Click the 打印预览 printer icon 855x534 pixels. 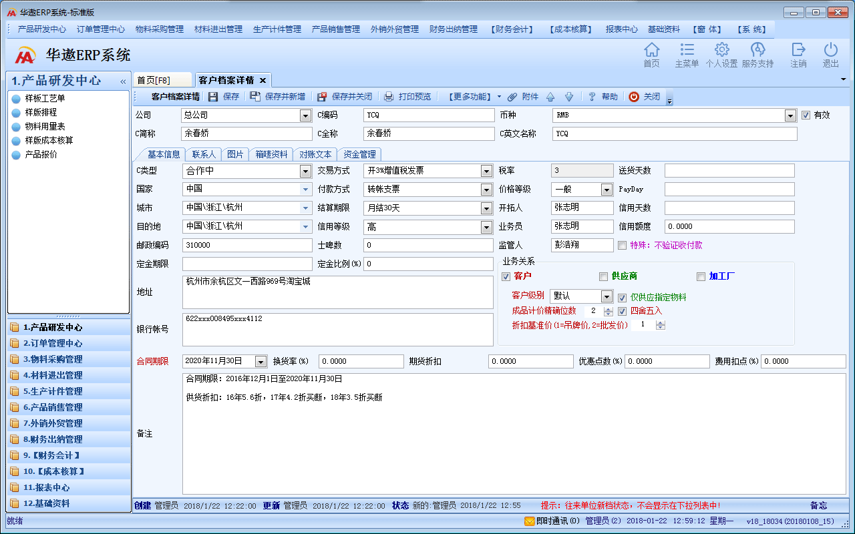[389, 97]
